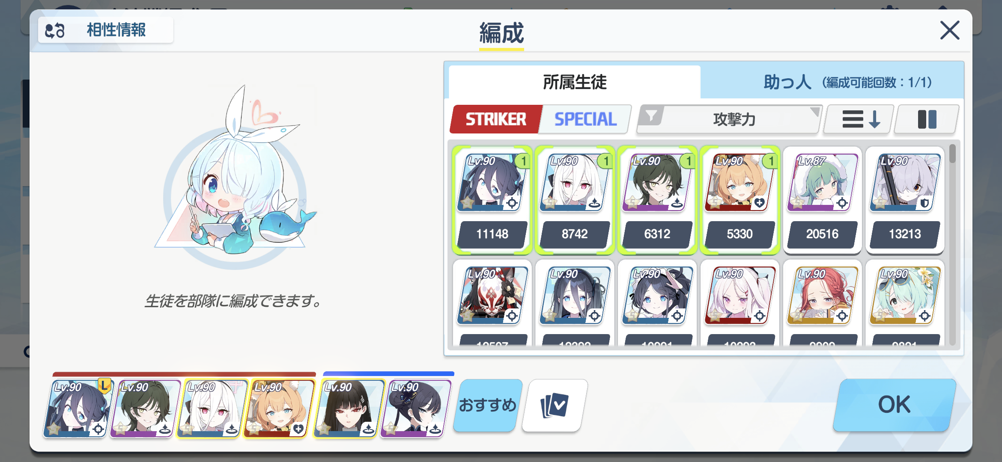
Task: Click the orange-haired fox student in squad
Action: click(279, 408)
